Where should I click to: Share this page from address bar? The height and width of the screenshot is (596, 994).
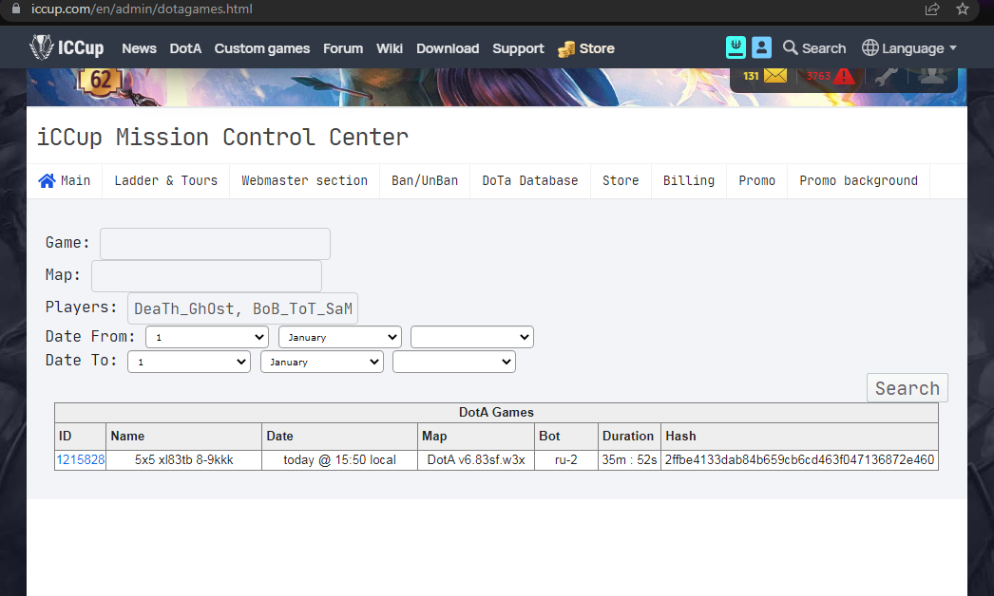(x=932, y=9)
